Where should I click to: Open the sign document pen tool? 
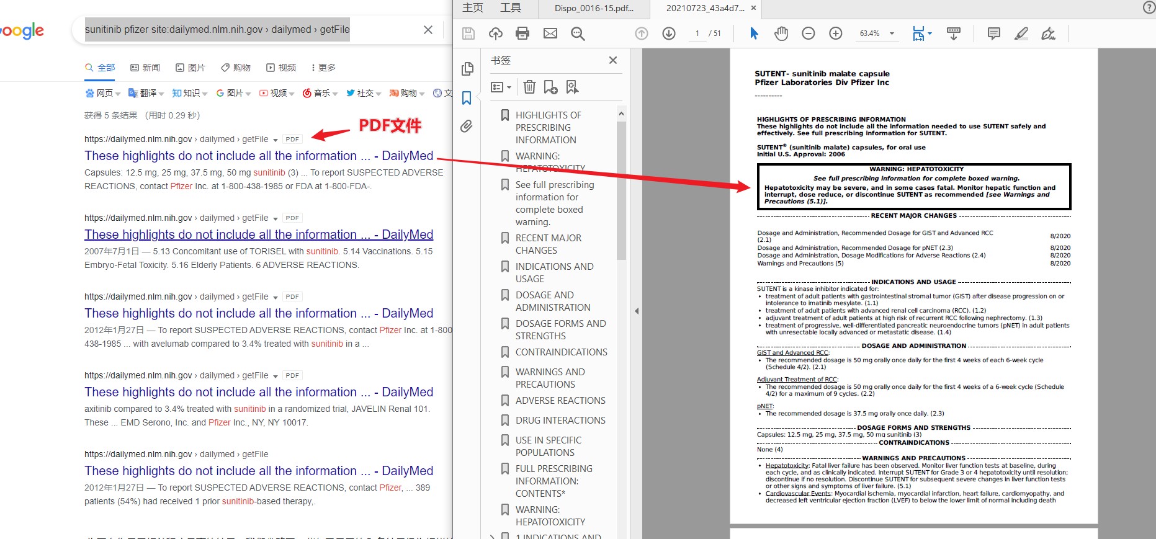click(1049, 33)
